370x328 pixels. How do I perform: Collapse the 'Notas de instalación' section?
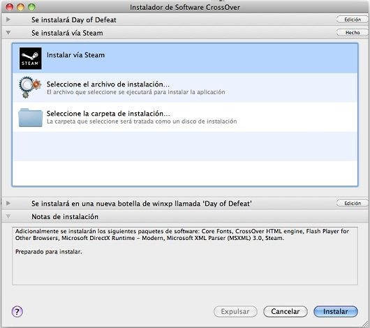click(8, 216)
